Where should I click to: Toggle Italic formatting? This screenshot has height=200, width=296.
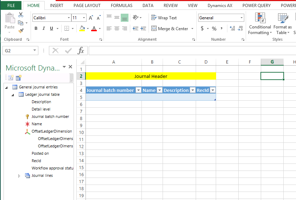pos(44,29)
